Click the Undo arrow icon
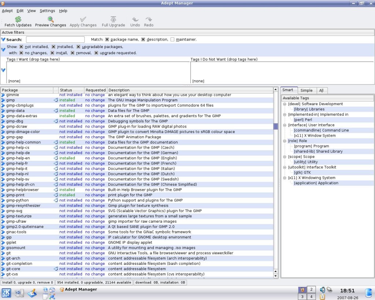Viewport: 375px width, 300px height. point(135,19)
